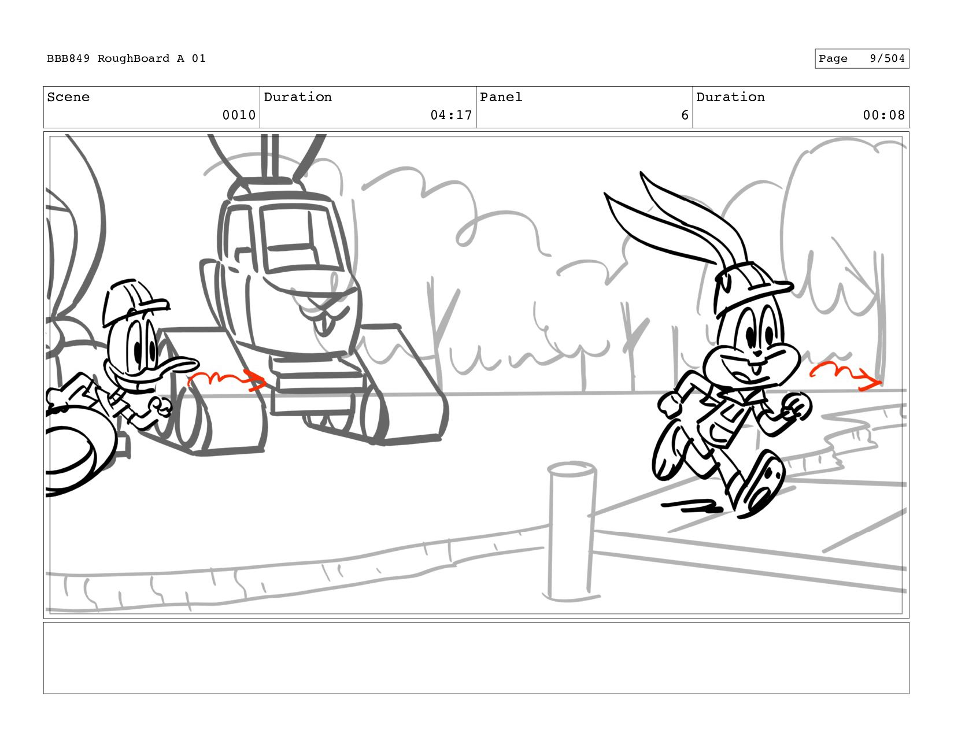954x737 pixels.
Task: Click the panel duration value '00:08'
Action: (x=883, y=115)
